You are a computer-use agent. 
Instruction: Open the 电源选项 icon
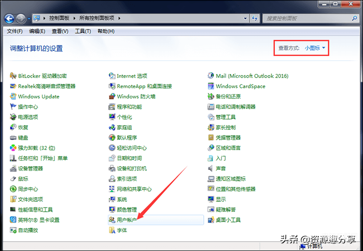click(13, 117)
